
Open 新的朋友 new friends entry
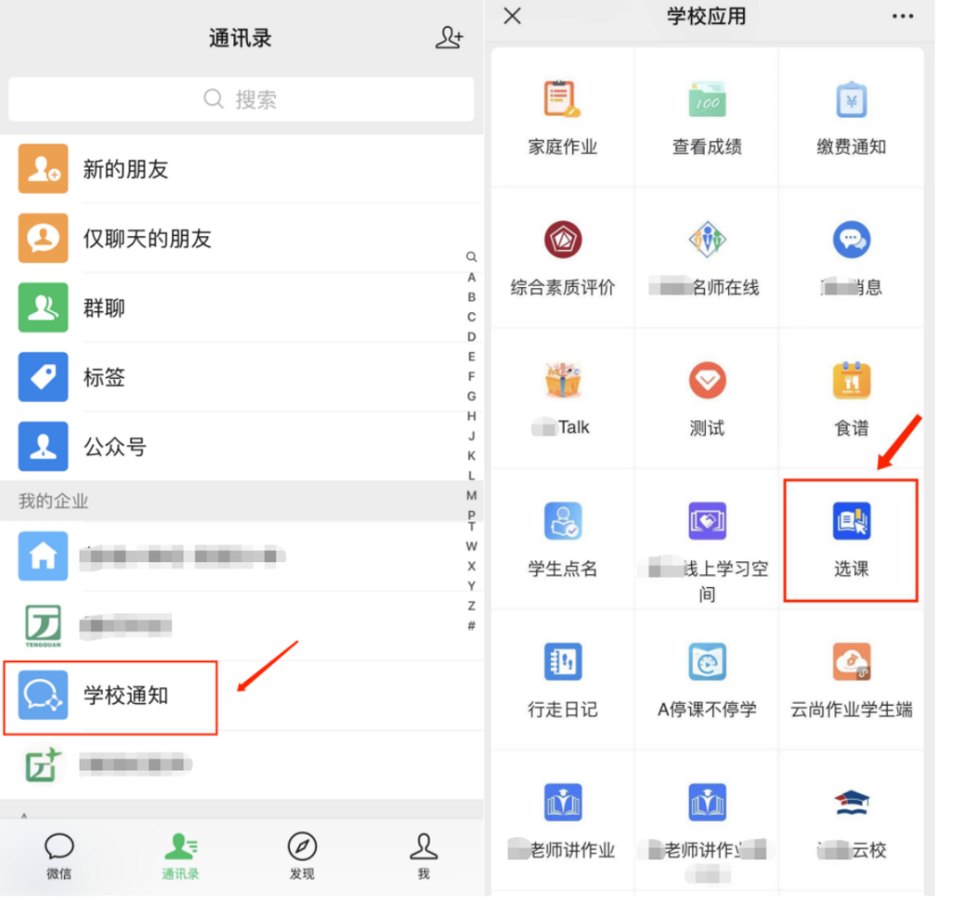click(125, 169)
